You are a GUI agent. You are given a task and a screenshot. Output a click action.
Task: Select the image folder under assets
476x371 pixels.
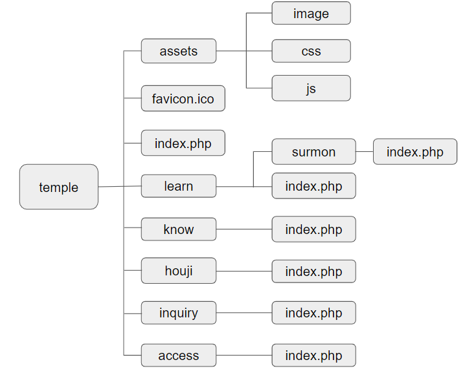coord(311,13)
